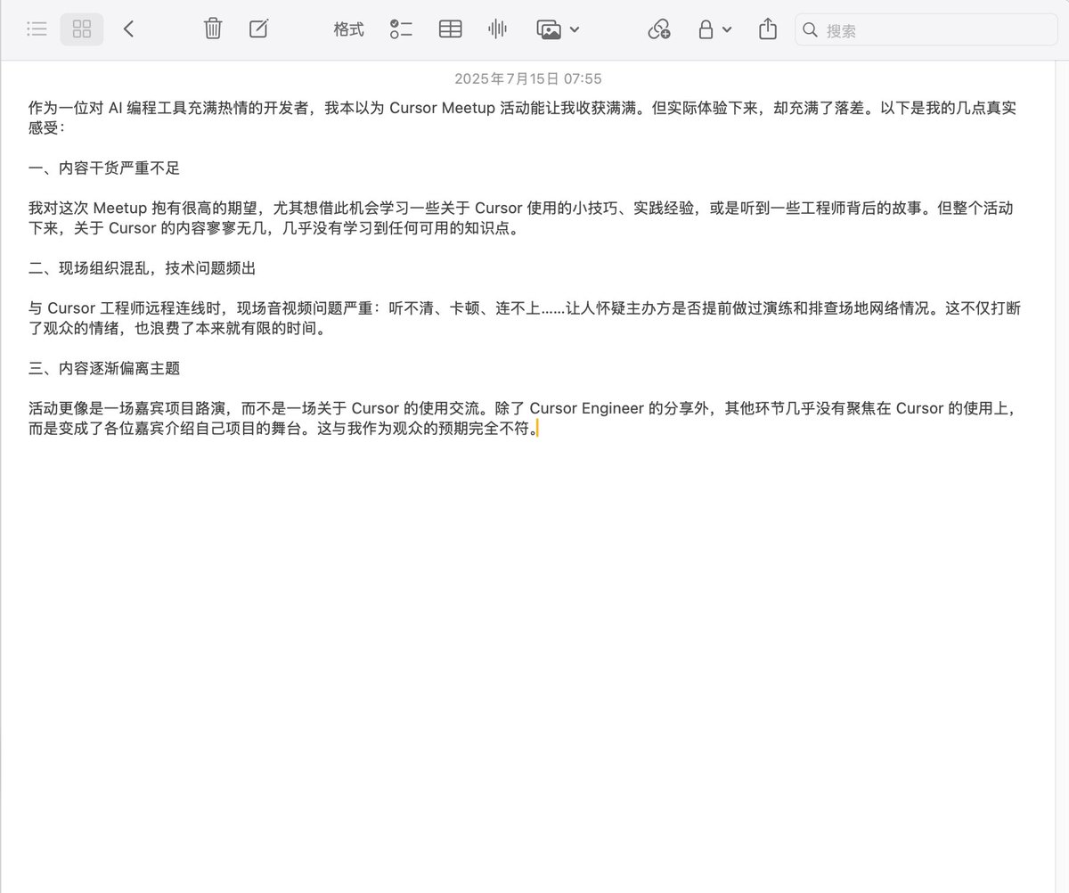Click the words Cursor Meetup 活动 in first paragraph
The image size is (1069, 893).
458,109
